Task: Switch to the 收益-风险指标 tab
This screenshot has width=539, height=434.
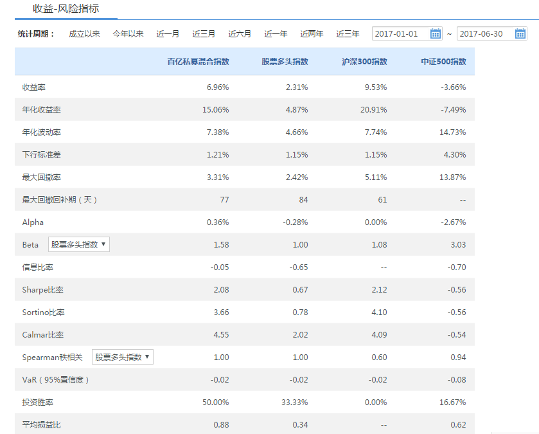Action: (x=66, y=9)
